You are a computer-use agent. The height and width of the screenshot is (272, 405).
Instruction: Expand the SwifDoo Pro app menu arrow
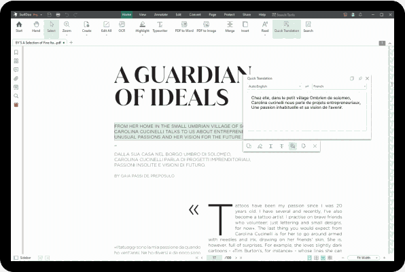[x=41, y=15]
